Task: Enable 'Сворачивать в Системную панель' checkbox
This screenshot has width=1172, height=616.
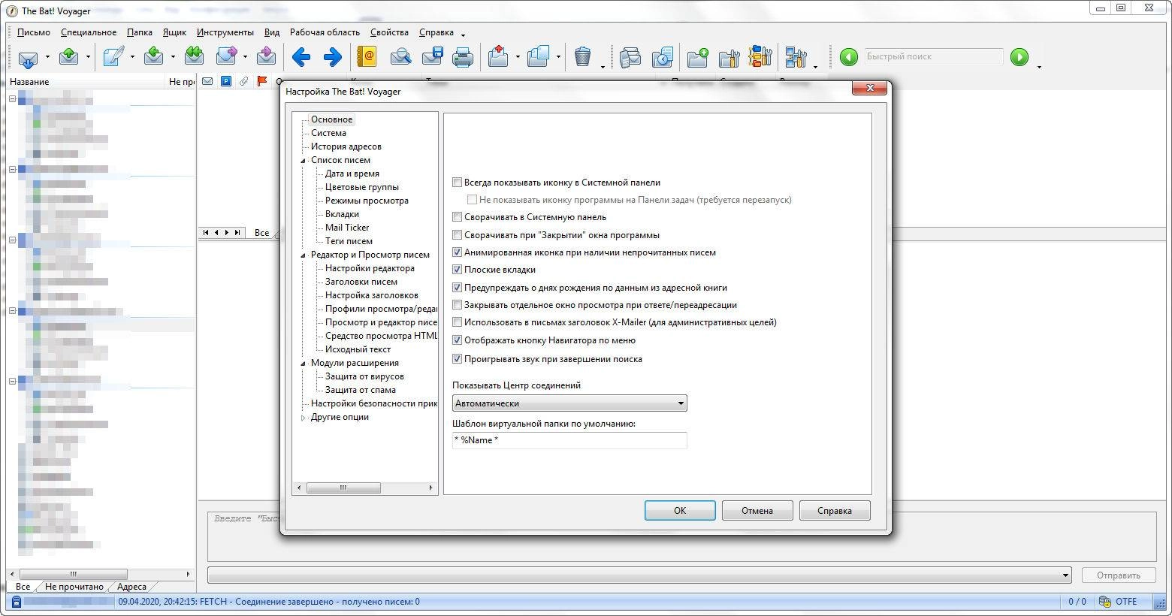Action: [x=457, y=217]
